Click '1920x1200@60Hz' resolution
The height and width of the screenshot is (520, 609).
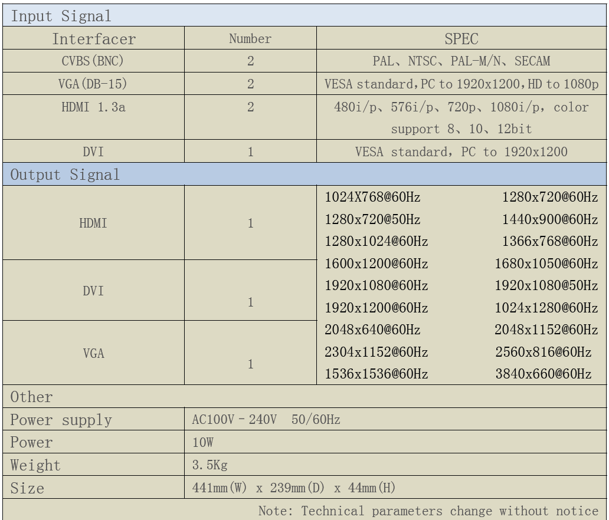click(x=376, y=308)
